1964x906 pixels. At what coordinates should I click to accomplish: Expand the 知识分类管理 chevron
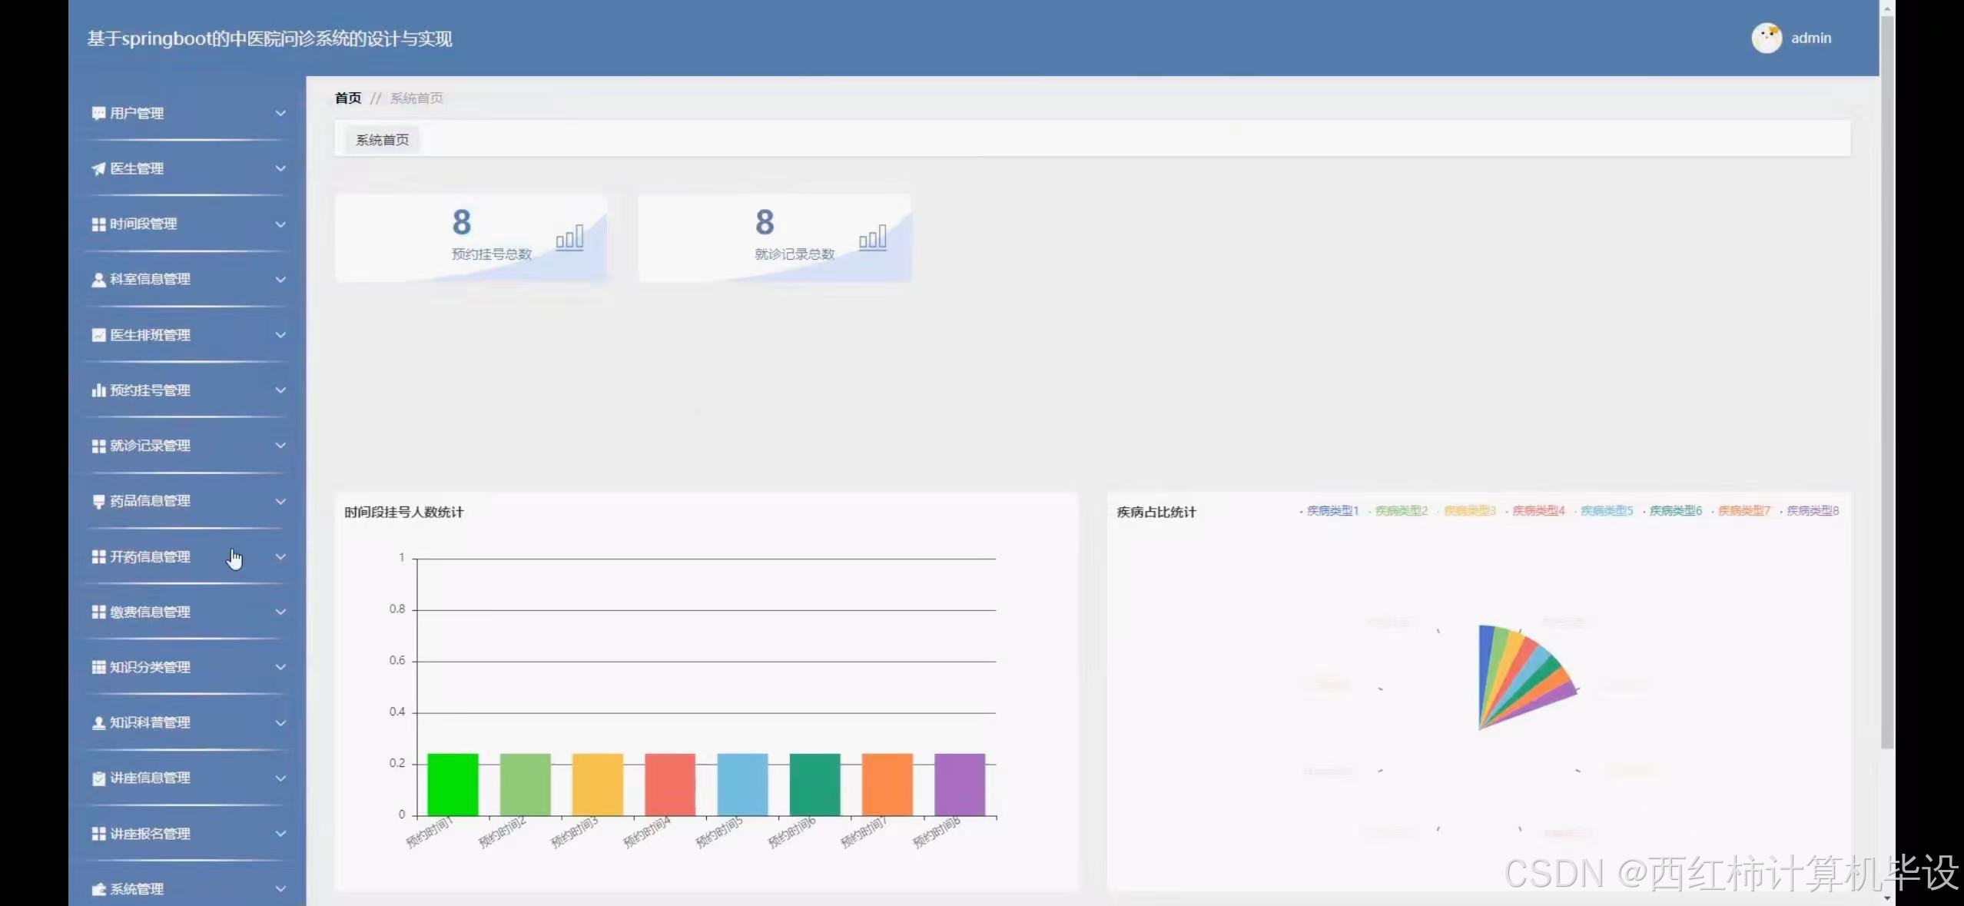[x=280, y=667]
